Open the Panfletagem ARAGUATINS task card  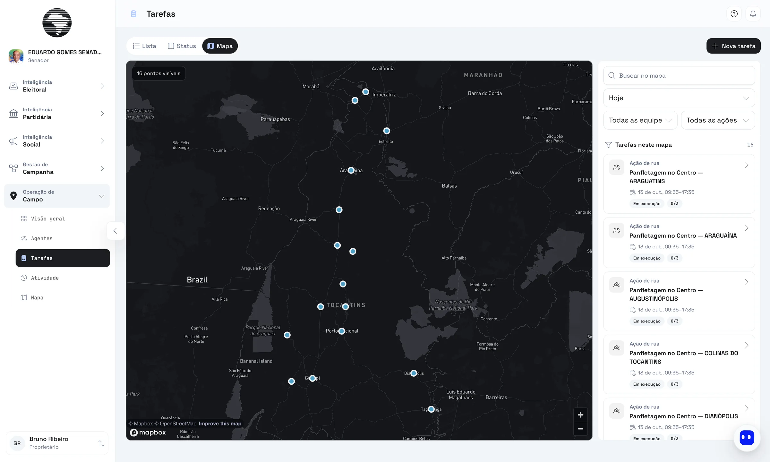pyautogui.click(x=679, y=184)
